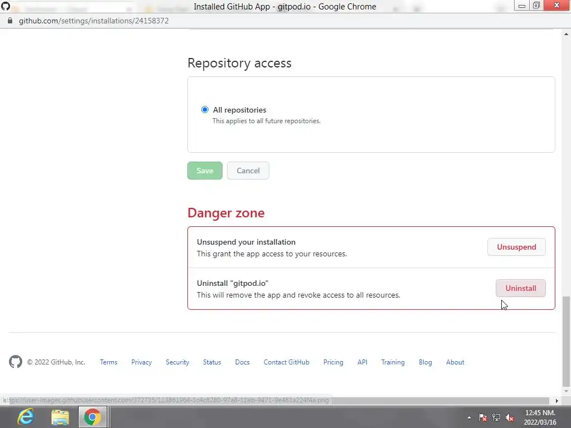Open the GitHub logo in footer
The image size is (571, 428).
point(16,362)
